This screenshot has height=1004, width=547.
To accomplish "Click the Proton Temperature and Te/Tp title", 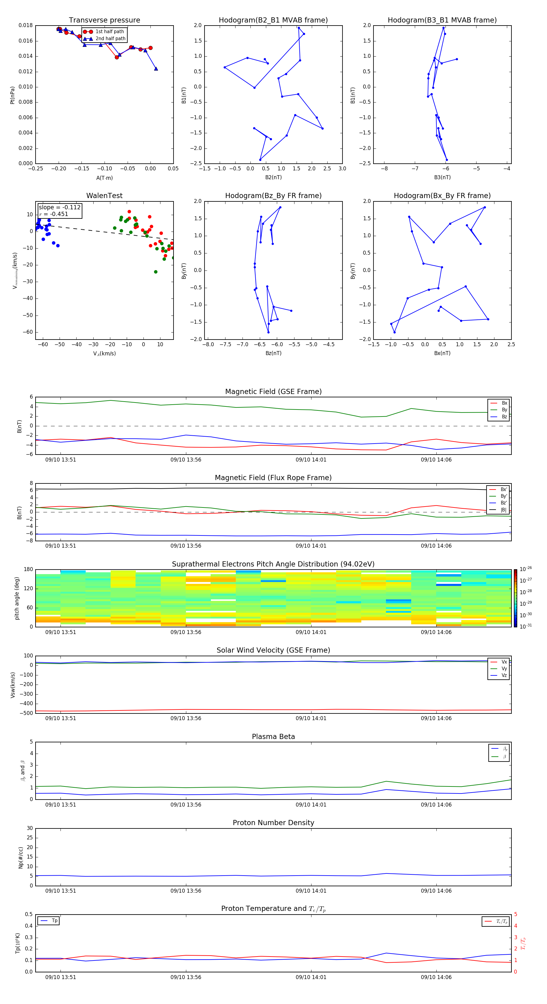I will pyautogui.click(x=273, y=909).
